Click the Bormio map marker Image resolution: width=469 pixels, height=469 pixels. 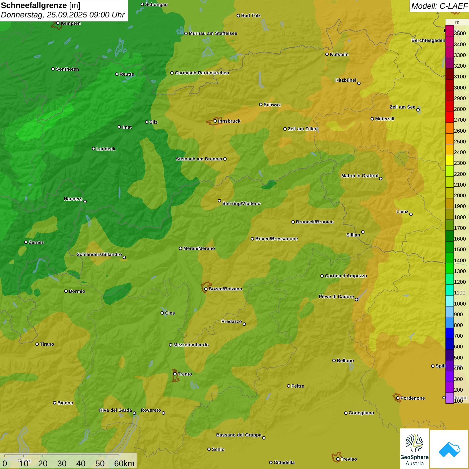(66, 291)
